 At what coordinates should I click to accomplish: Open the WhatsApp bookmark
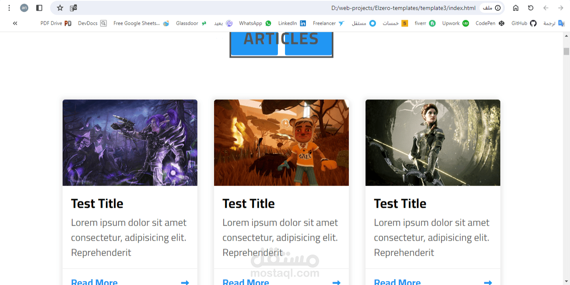[255, 23]
